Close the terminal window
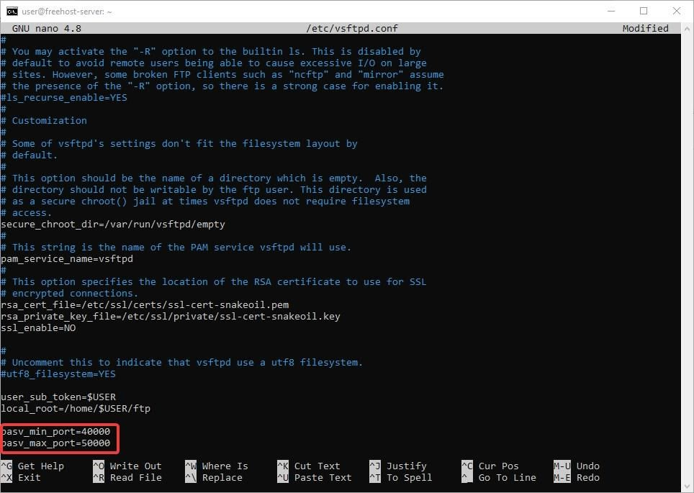The width and height of the screenshot is (694, 493). pos(676,11)
